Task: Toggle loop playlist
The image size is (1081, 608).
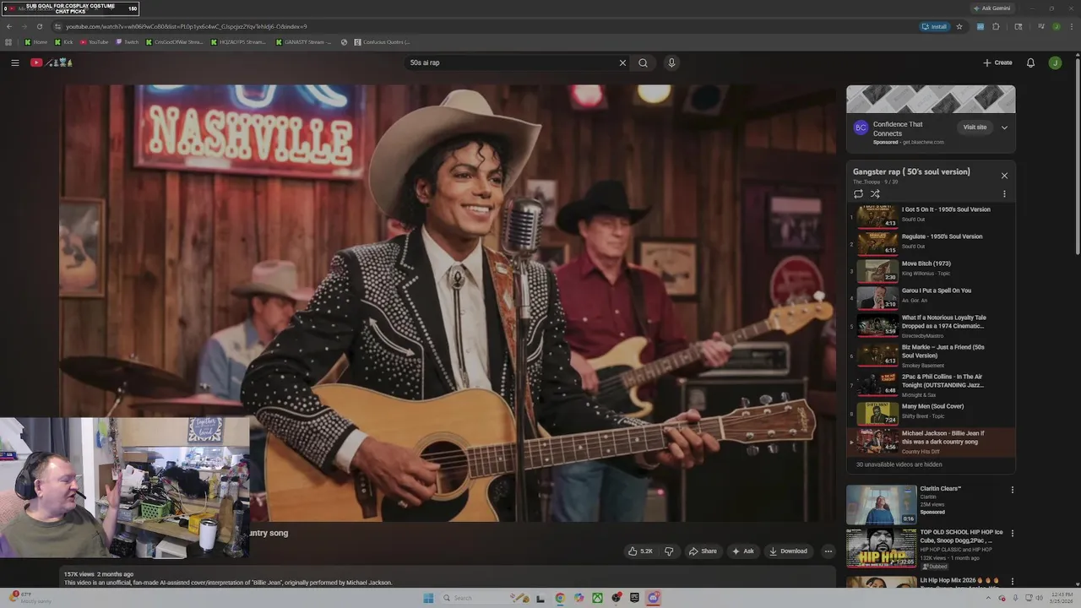Action: click(x=859, y=194)
